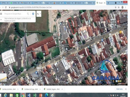Click the Universitário Módulo map marker

coord(10,70)
